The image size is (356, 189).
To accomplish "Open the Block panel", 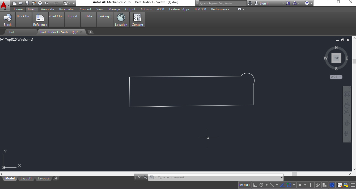I will tap(8, 20).
